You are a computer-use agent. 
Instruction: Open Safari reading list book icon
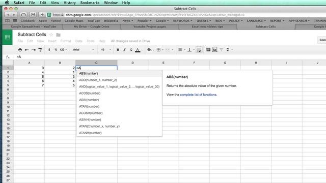[x=7, y=21]
